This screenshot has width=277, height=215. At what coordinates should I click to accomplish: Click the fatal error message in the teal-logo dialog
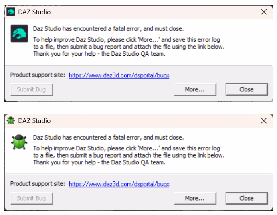point(108,29)
